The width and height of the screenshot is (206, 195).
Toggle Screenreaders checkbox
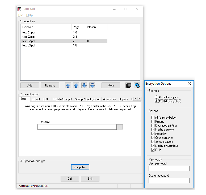tap(153, 142)
